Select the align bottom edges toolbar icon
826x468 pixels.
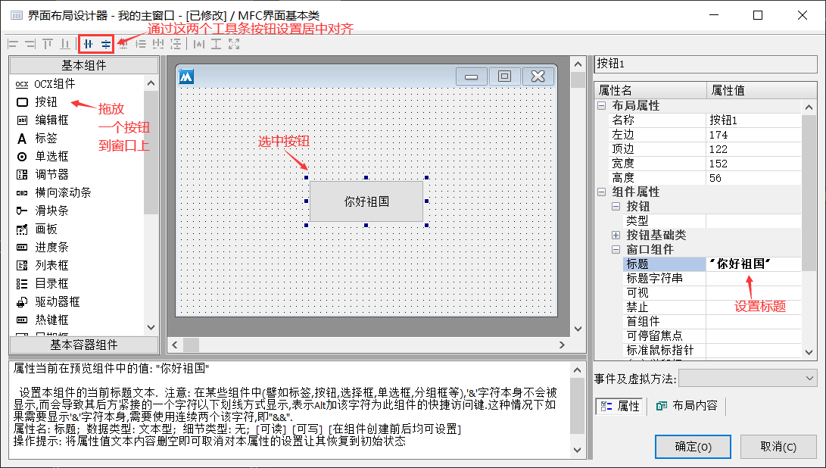click(65, 44)
